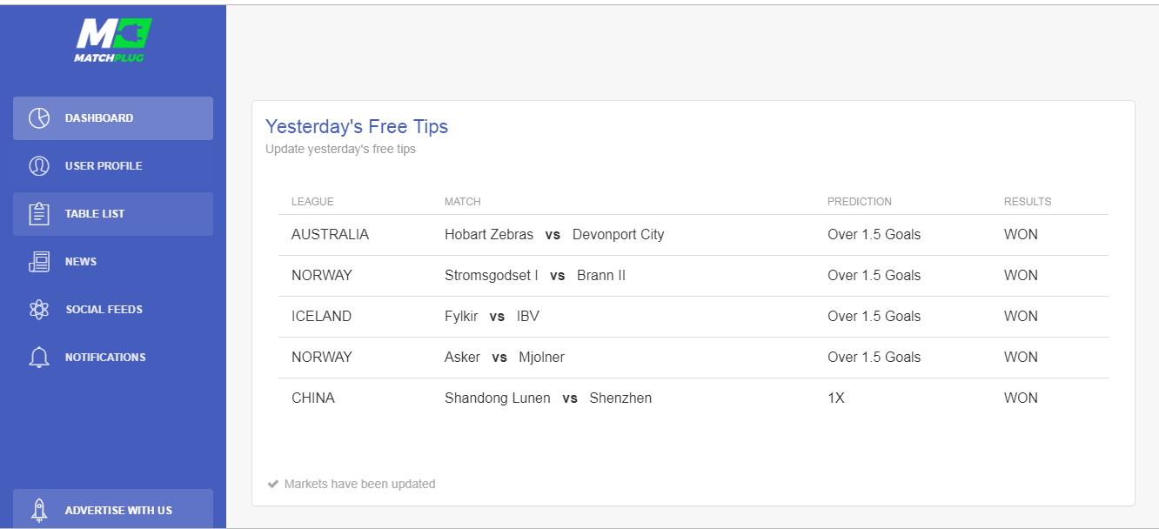This screenshot has height=529, width=1159.
Task: Click the Shandong Lunen vs Shenzhen match
Action: pos(548,398)
